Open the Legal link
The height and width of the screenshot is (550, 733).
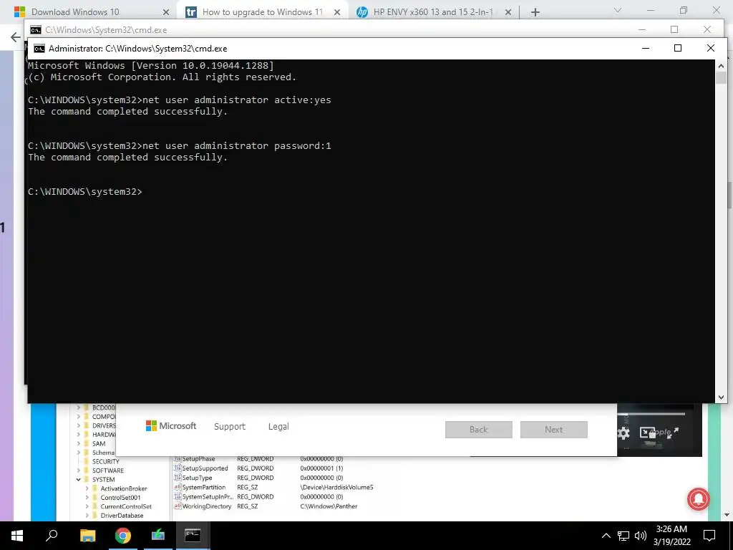coord(278,427)
